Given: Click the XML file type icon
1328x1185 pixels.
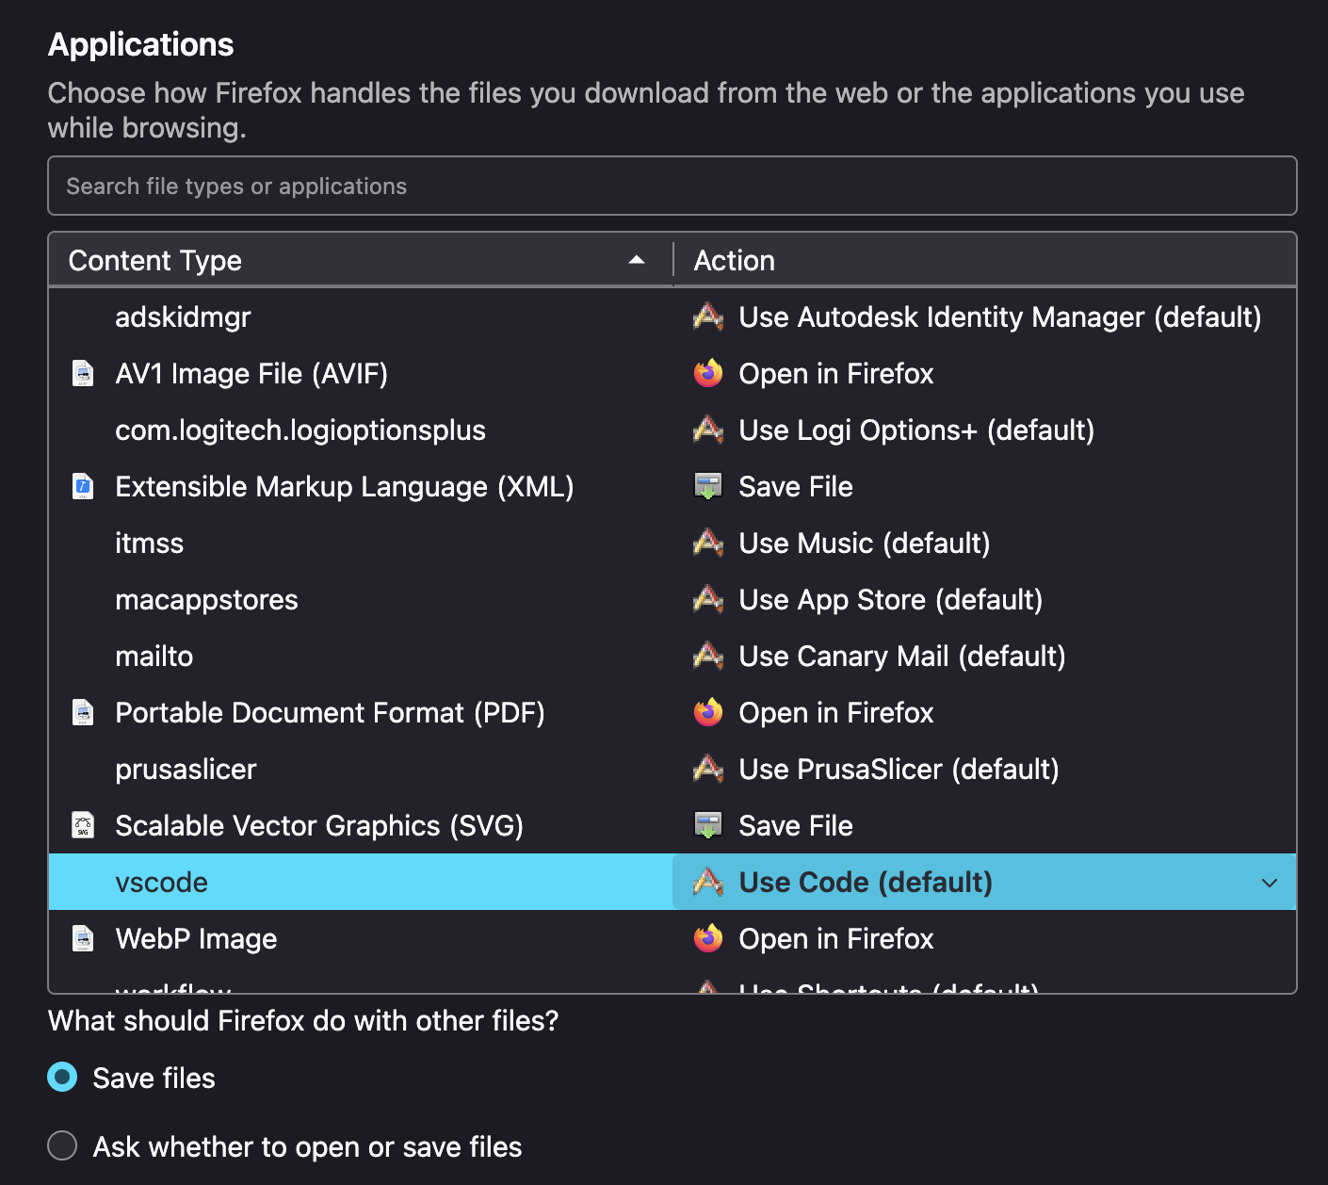Looking at the screenshot, I should (83, 487).
